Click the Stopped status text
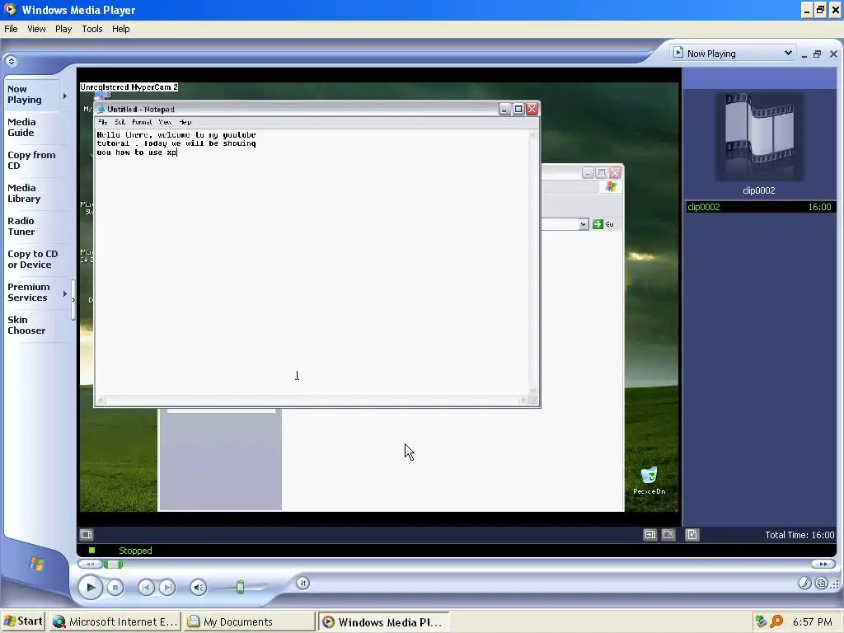The height and width of the screenshot is (633, 844). coord(135,551)
